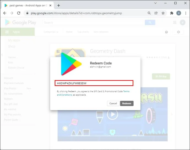Click the Redeem button in the dialog

[x=127, y=103]
